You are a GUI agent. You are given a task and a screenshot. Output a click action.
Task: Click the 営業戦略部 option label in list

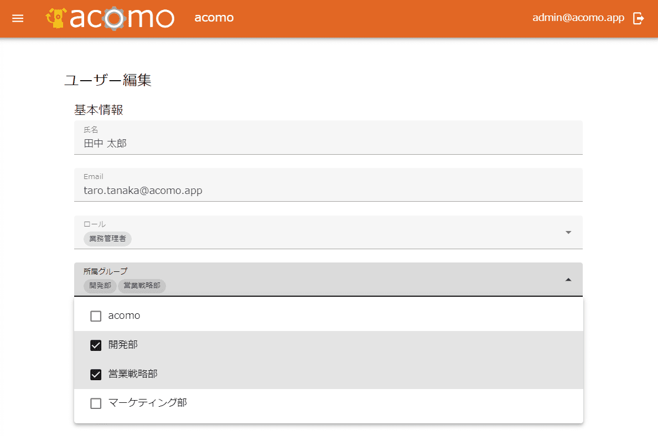(x=133, y=374)
